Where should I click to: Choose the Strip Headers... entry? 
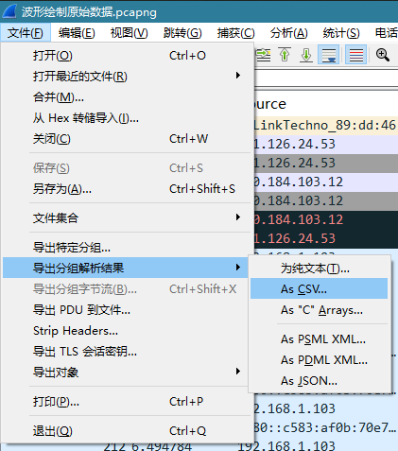(127, 331)
